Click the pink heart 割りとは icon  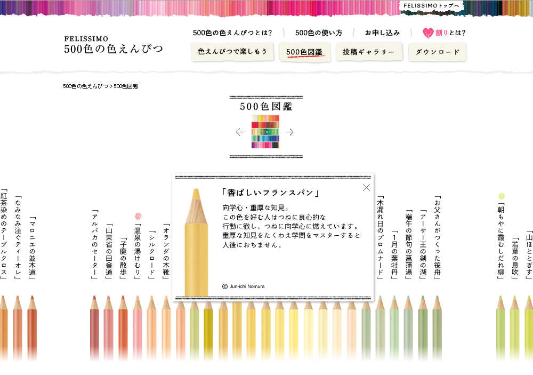(428, 33)
